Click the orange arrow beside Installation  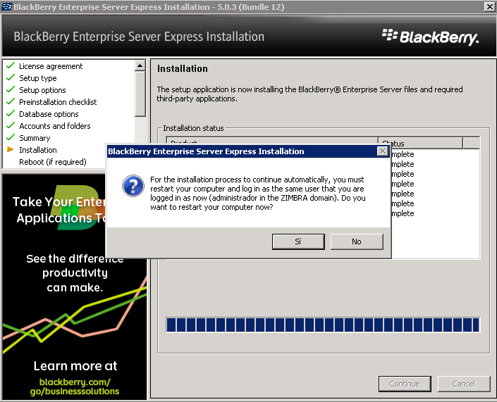coord(10,149)
